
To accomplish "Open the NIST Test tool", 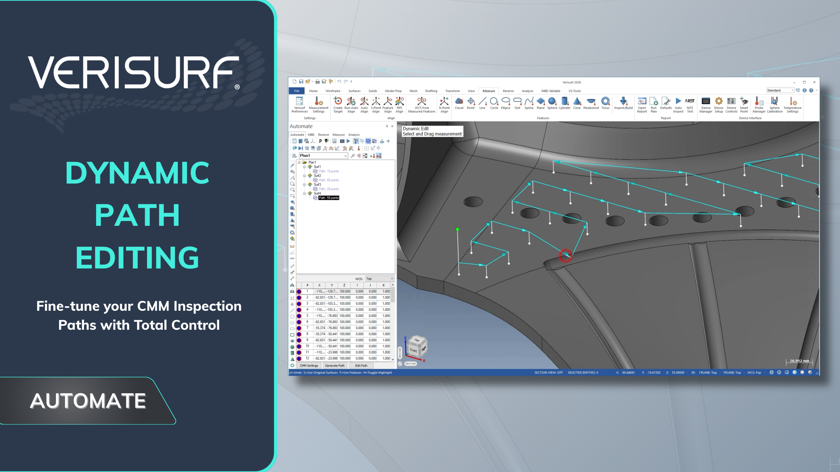I will 690,105.
